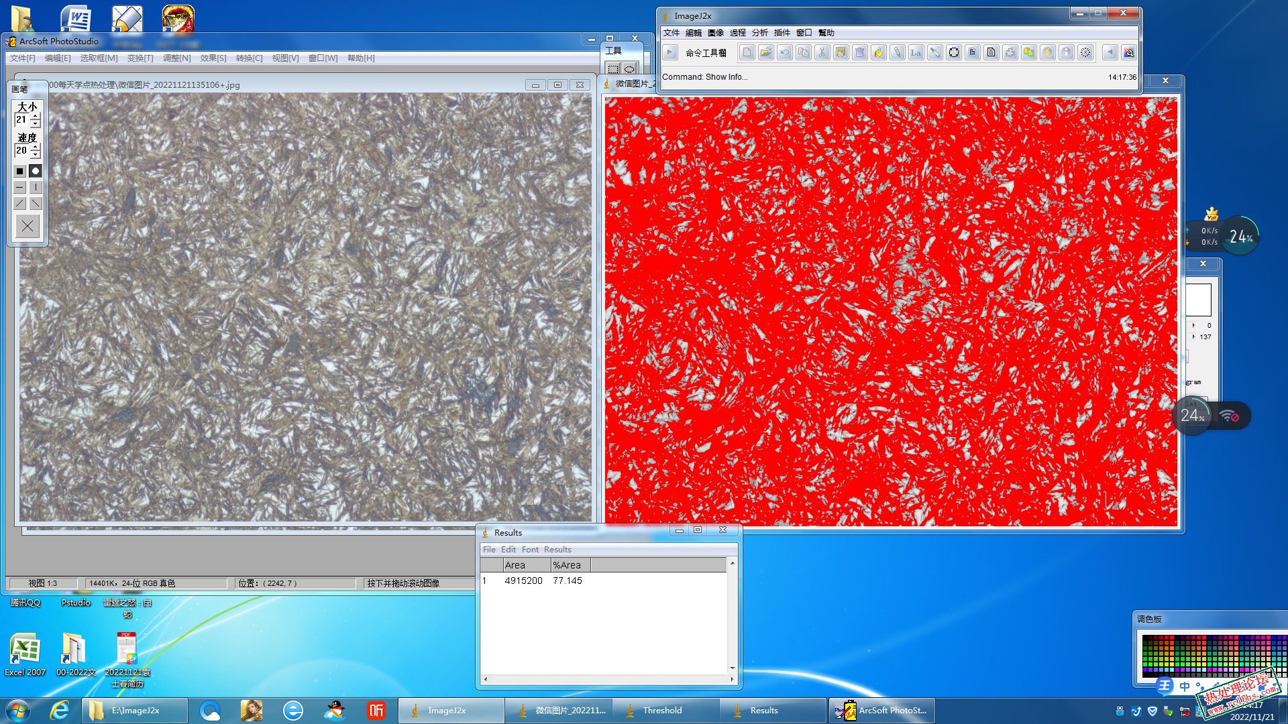Open the 效果[S] menu in ArcSoft PhotoStudio
Image resolution: width=1288 pixels, height=724 pixels.
(213, 58)
